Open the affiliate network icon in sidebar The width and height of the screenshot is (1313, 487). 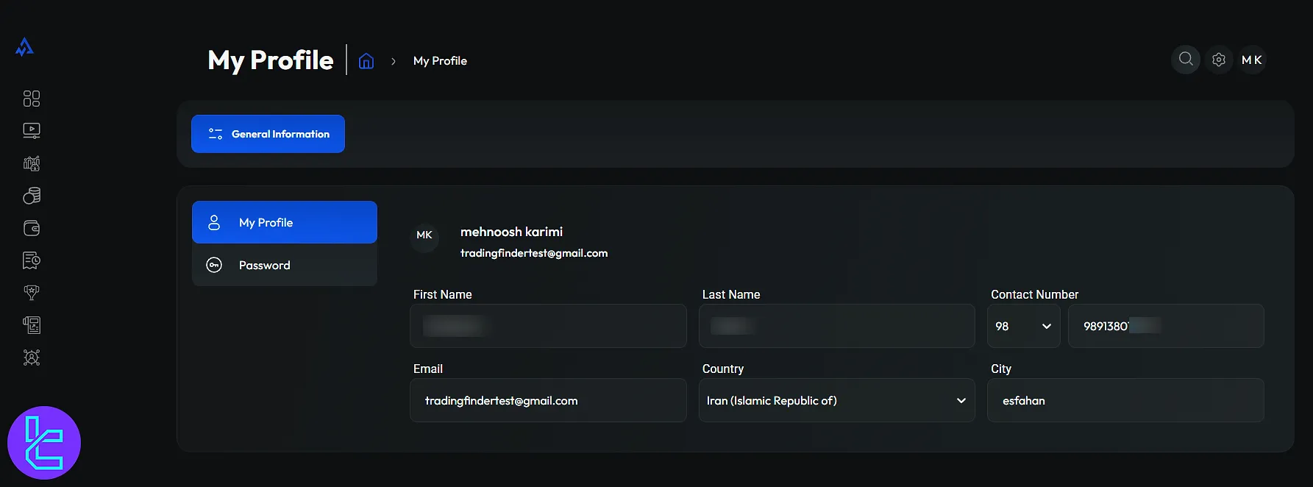pos(32,358)
